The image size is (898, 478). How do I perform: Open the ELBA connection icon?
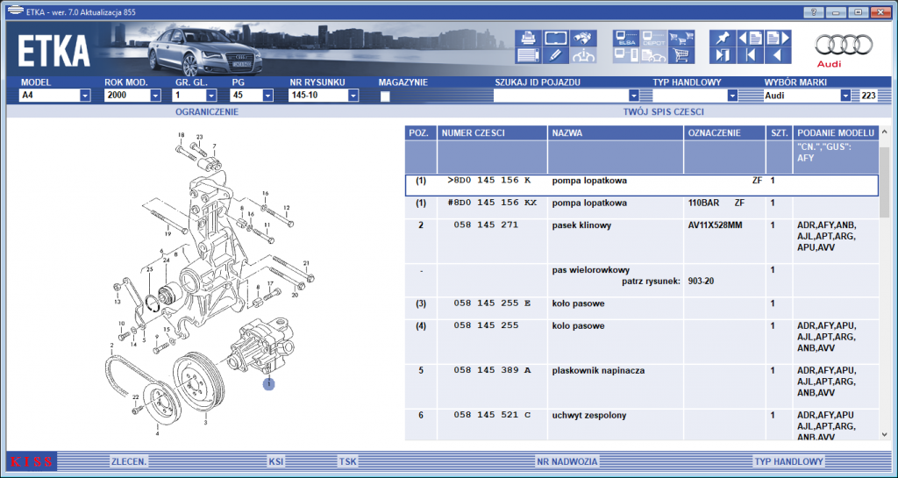pos(625,39)
